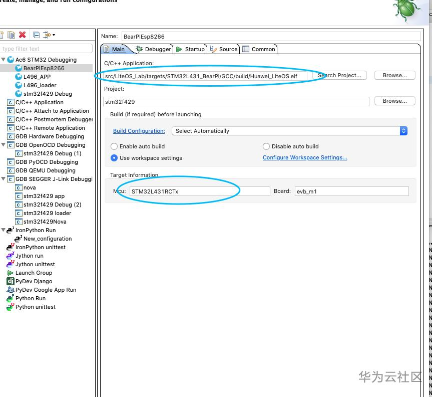Screen dimensions: 432x397
Task: Select the nova configuration
Action: [30, 187]
